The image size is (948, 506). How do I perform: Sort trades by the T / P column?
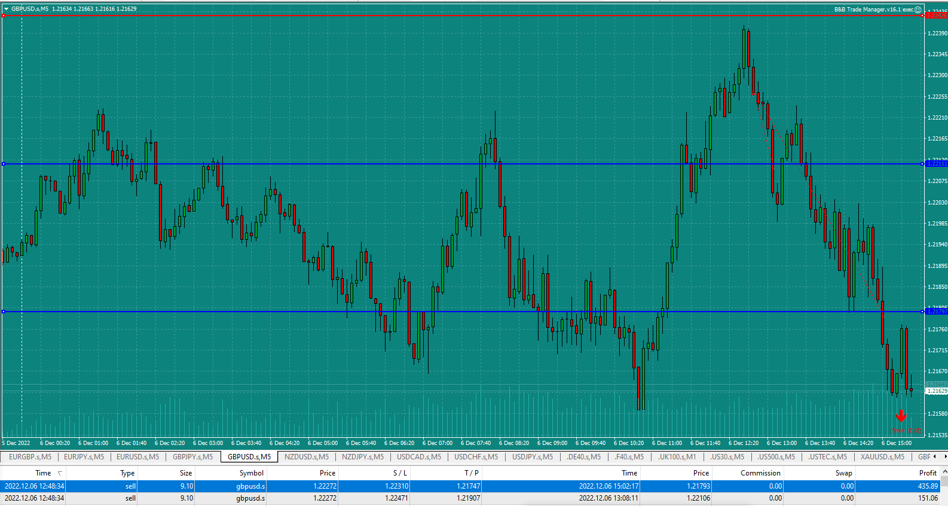click(472, 473)
